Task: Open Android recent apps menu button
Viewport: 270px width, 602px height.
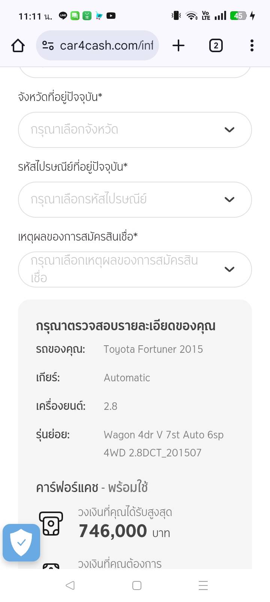Action: [203, 585]
